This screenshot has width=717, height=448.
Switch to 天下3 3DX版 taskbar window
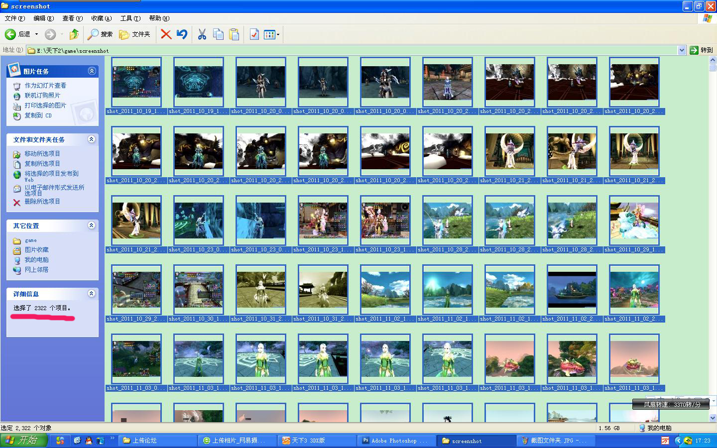point(316,441)
